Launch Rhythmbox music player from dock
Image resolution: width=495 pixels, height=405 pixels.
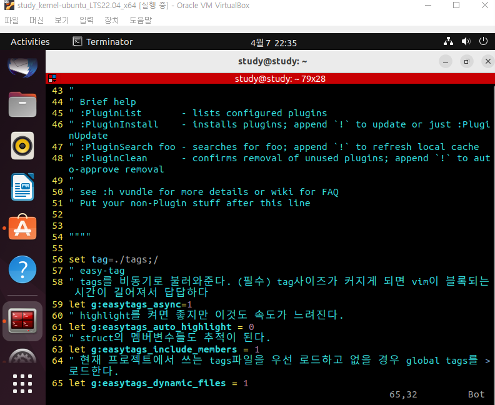[x=22, y=146]
